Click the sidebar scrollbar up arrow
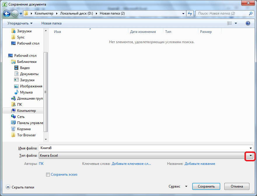Viewport: 257px width, 196px height. tap(46, 30)
